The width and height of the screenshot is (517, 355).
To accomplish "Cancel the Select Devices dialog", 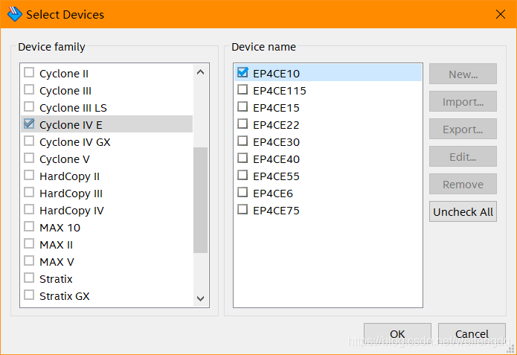I will [x=472, y=333].
